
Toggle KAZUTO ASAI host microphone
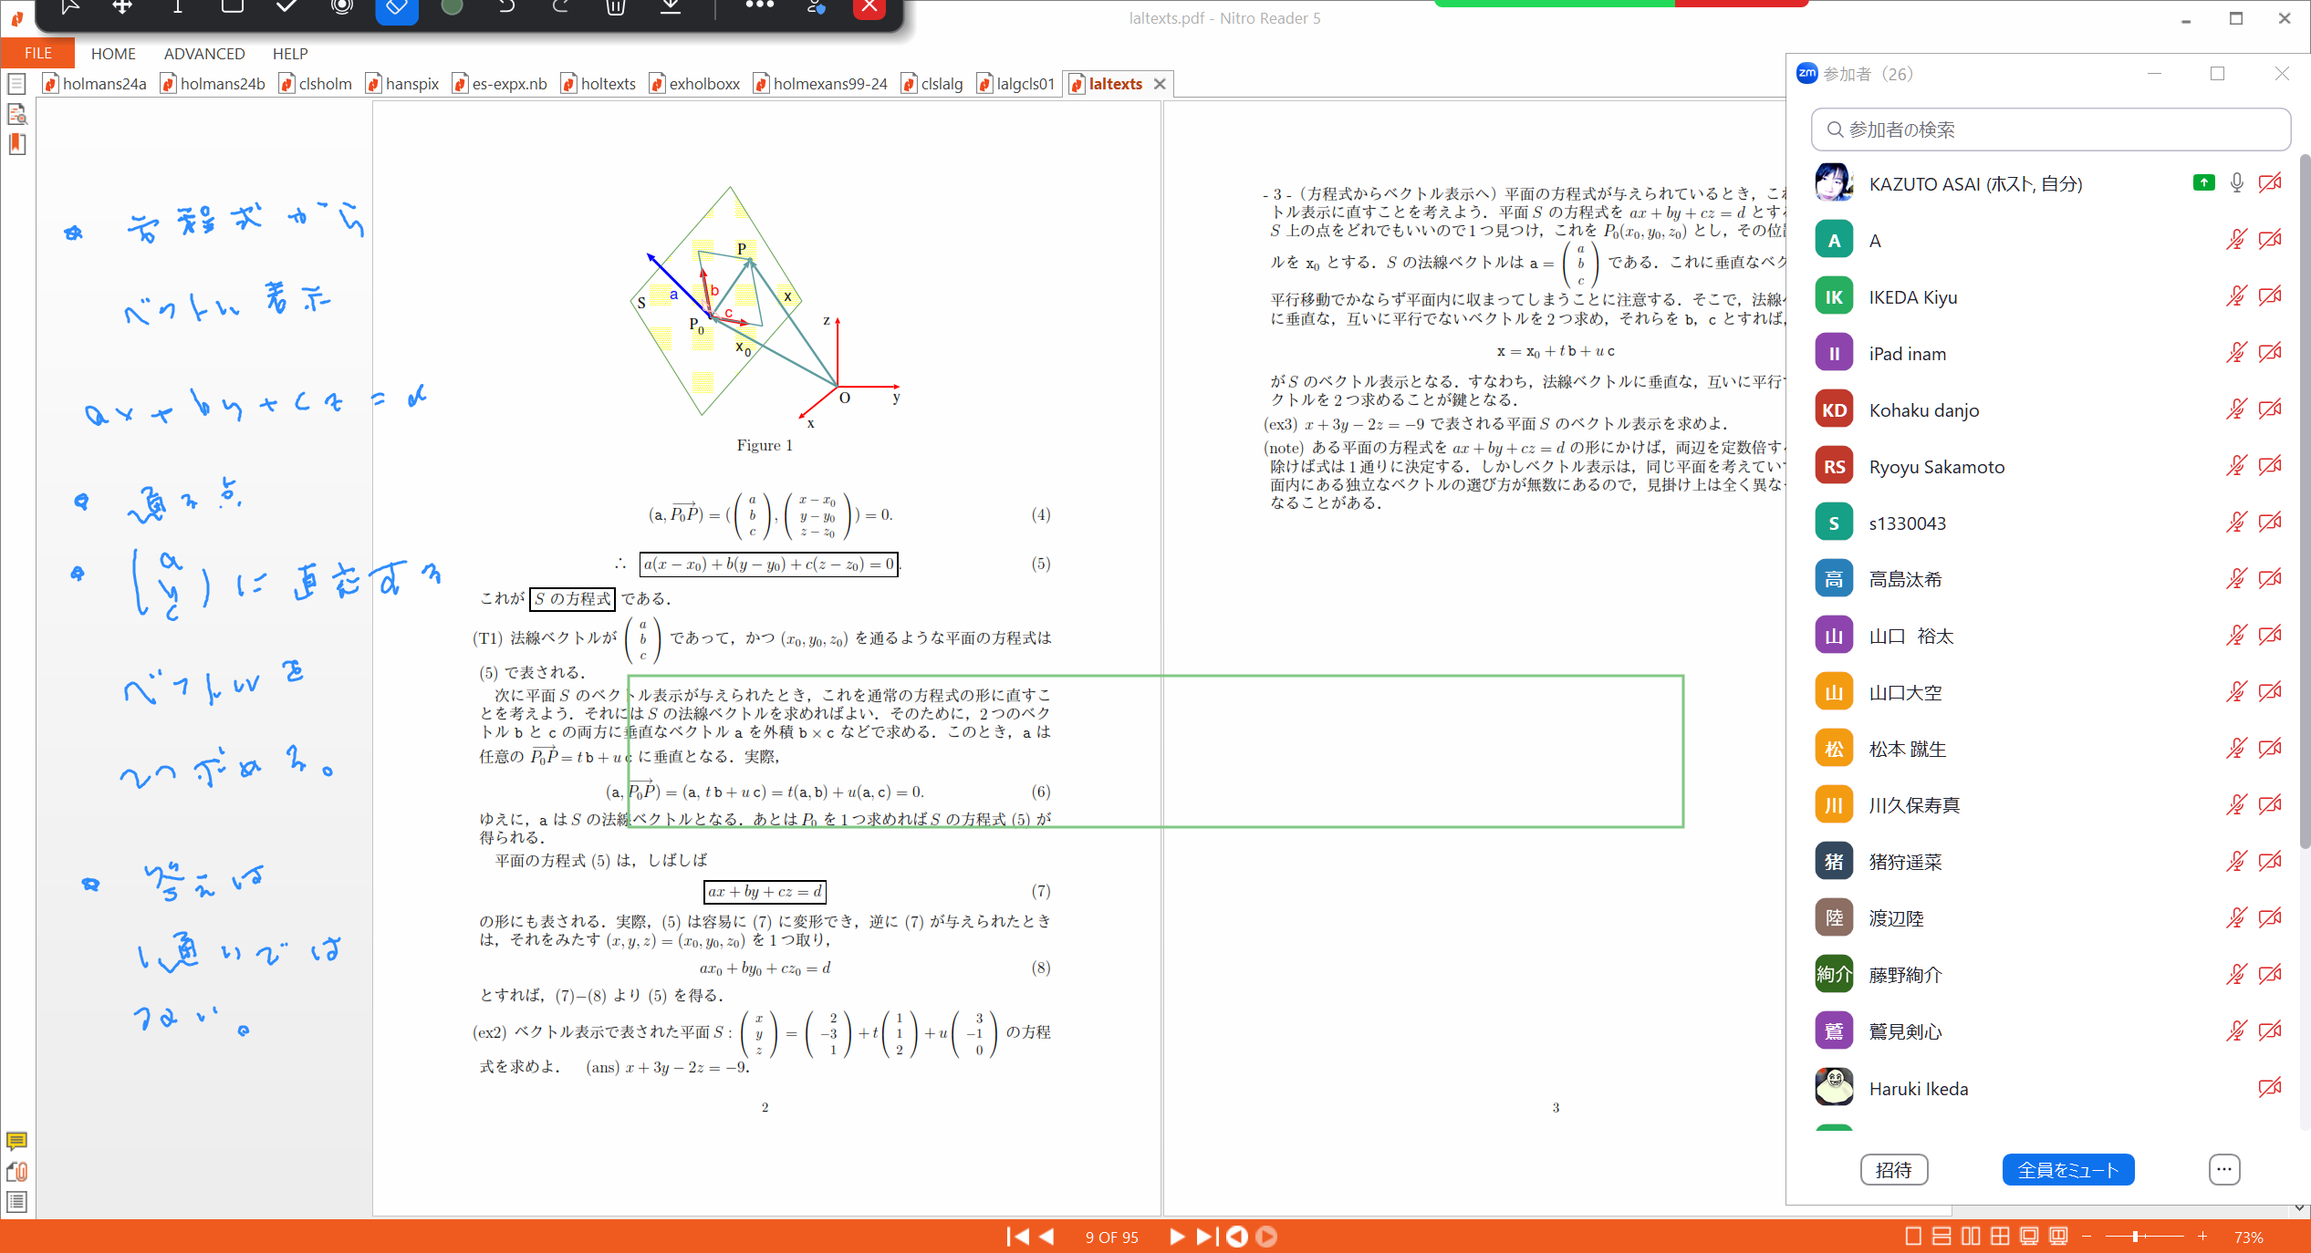(2236, 183)
